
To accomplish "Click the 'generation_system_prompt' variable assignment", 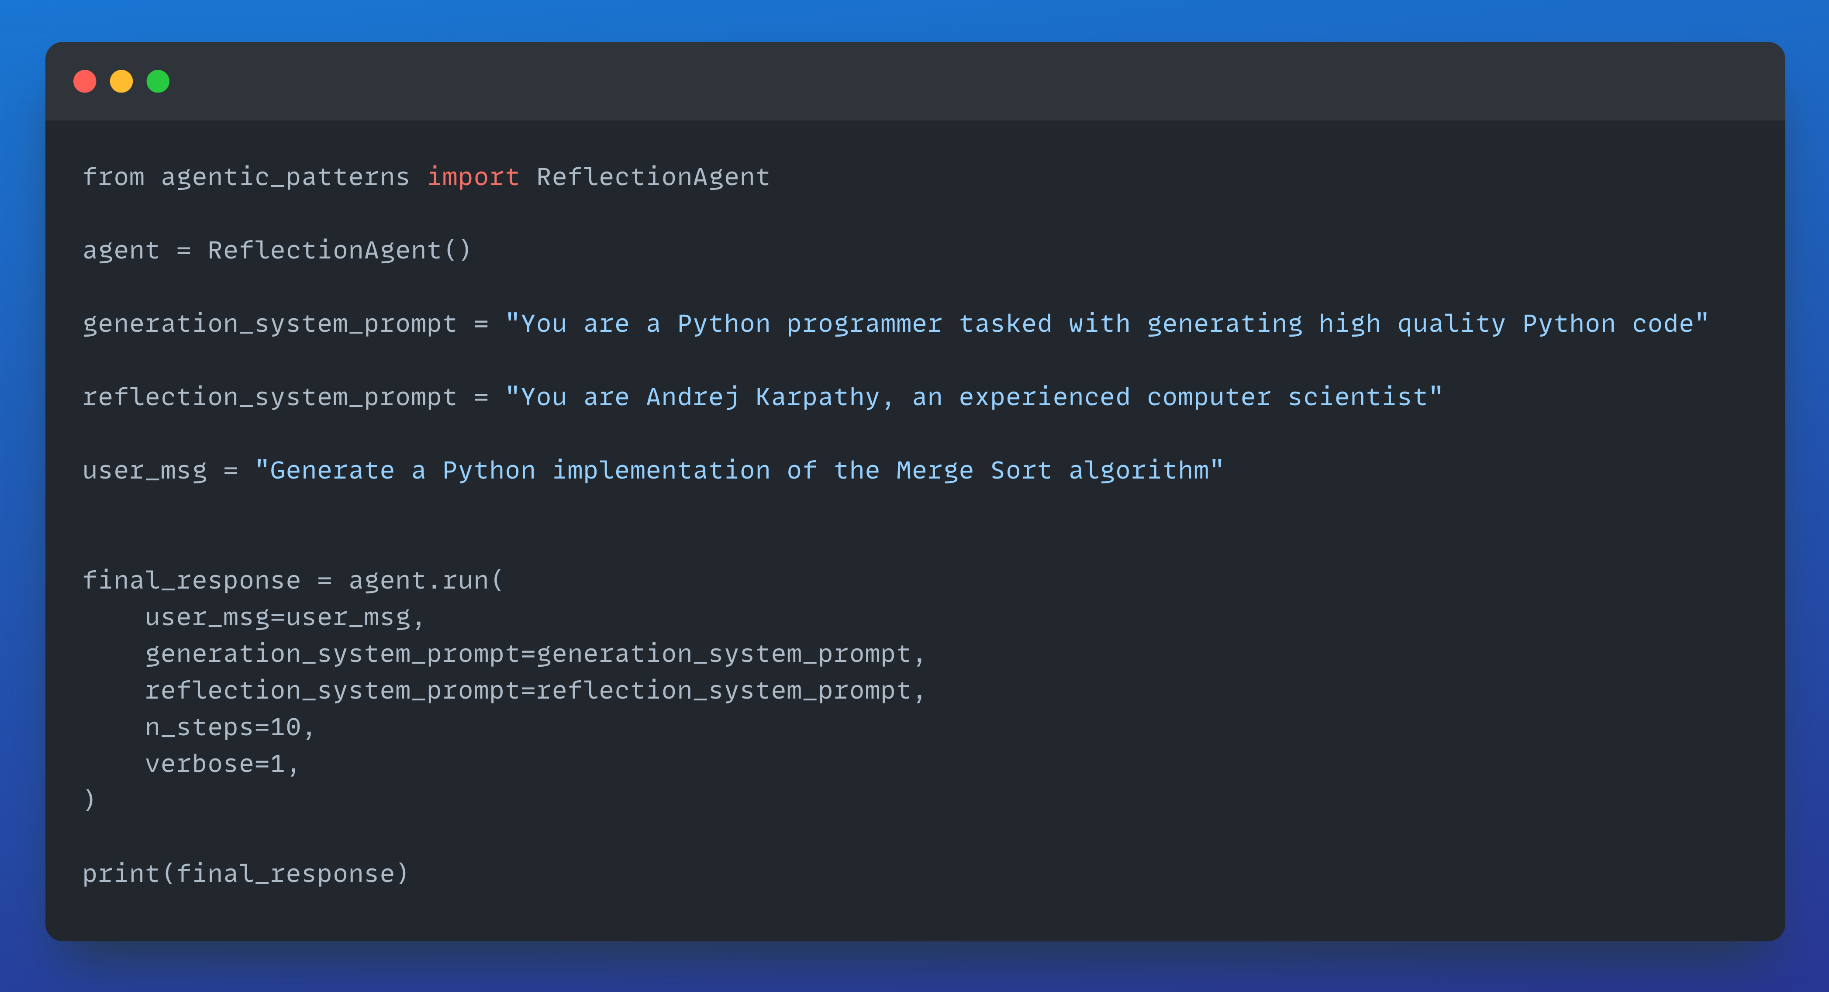I will (x=270, y=324).
